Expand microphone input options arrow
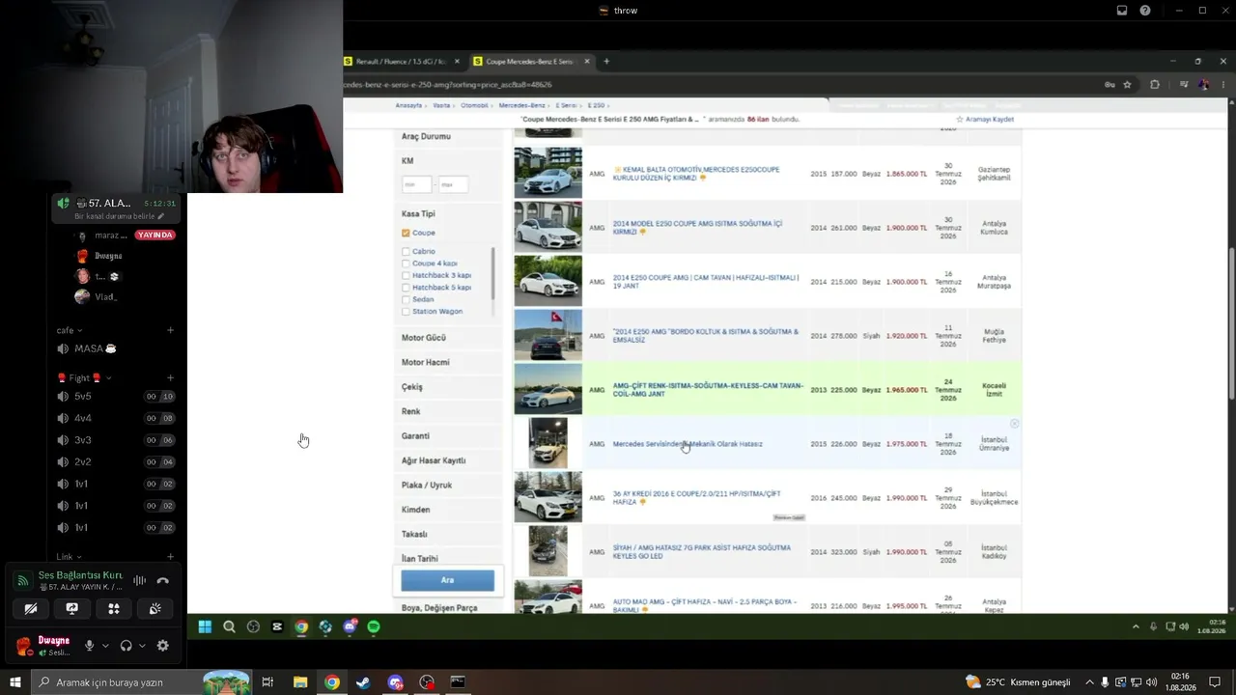This screenshot has width=1236, height=695. coord(105,646)
